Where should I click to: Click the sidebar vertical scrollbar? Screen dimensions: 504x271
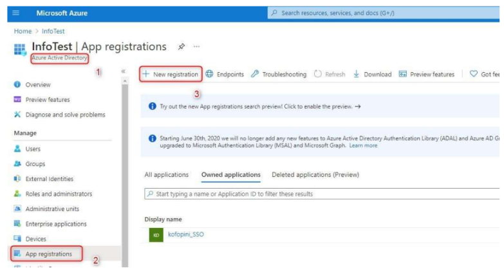coord(125,175)
